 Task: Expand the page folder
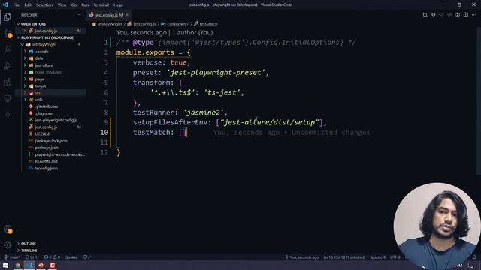click(39, 79)
